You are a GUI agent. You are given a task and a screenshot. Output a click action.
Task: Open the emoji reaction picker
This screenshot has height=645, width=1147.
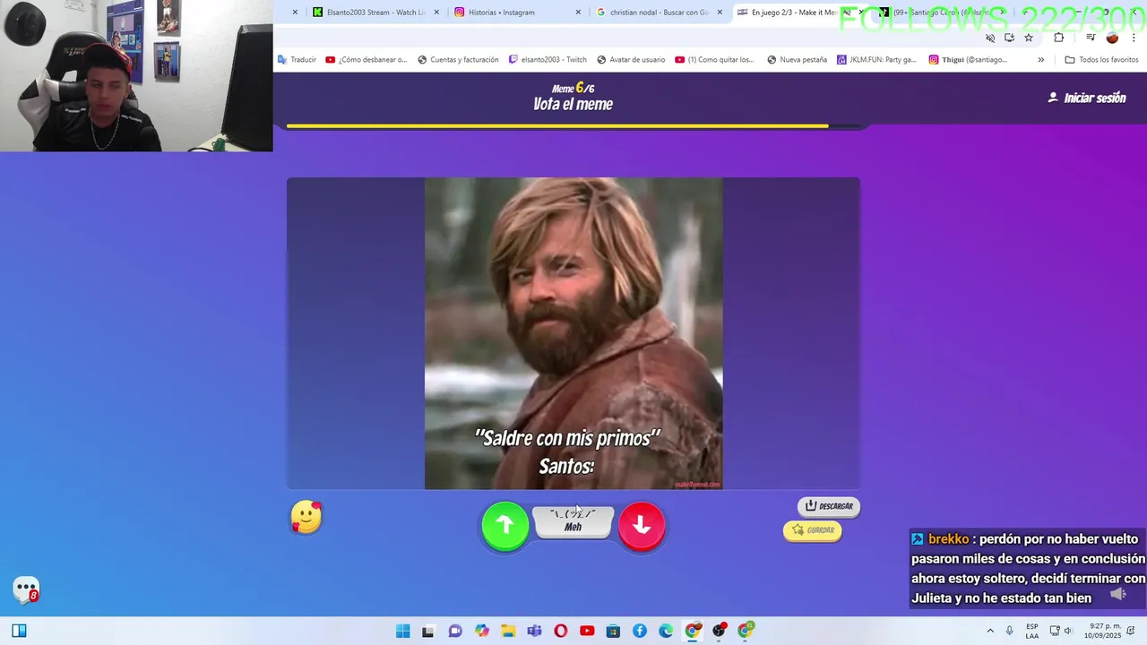pos(306,518)
